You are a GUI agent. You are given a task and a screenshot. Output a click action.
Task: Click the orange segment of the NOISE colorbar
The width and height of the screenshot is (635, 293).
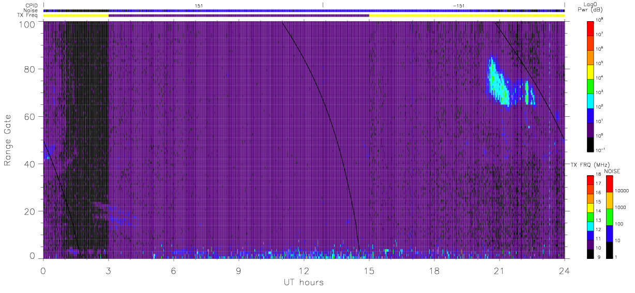pyautogui.click(x=610, y=200)
